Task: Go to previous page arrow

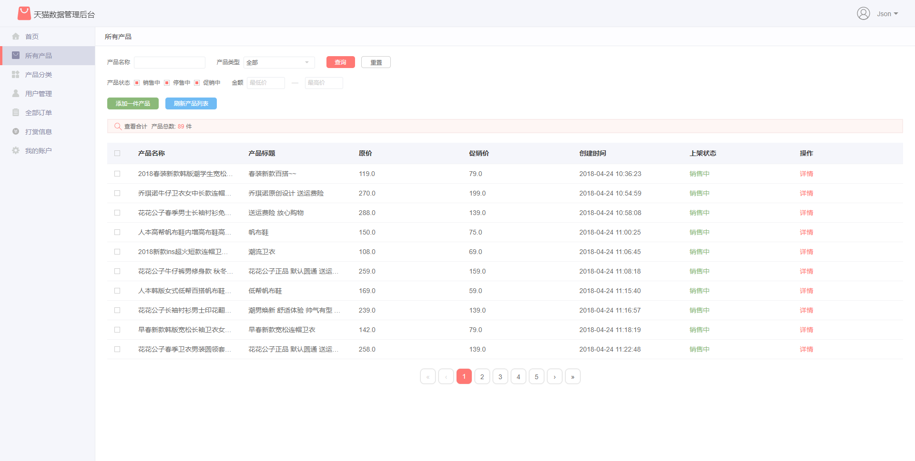Action: click(446, 376)
